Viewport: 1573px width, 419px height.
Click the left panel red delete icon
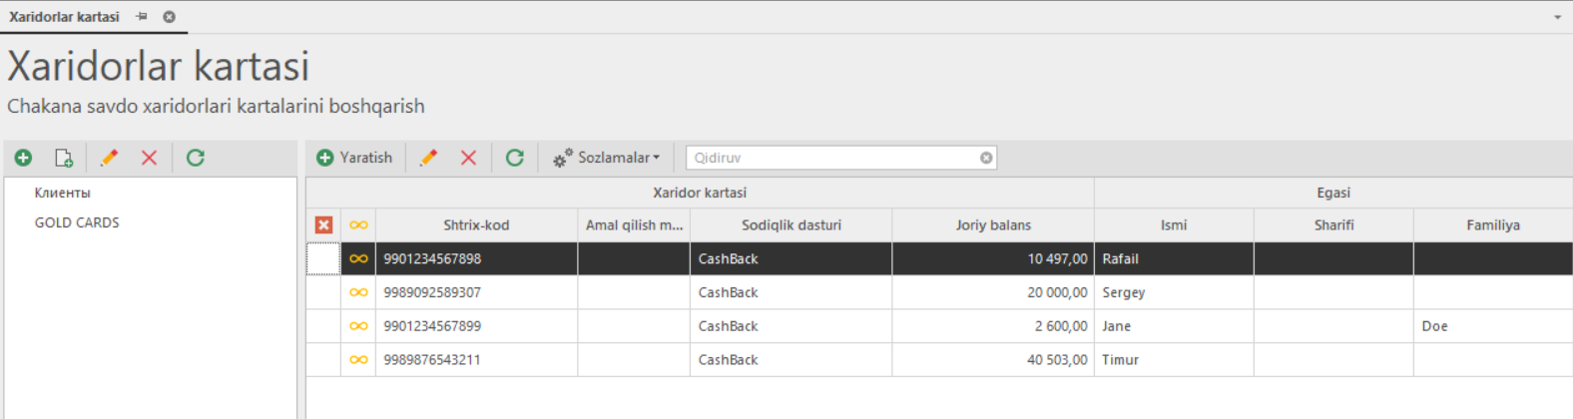point(149,158)
